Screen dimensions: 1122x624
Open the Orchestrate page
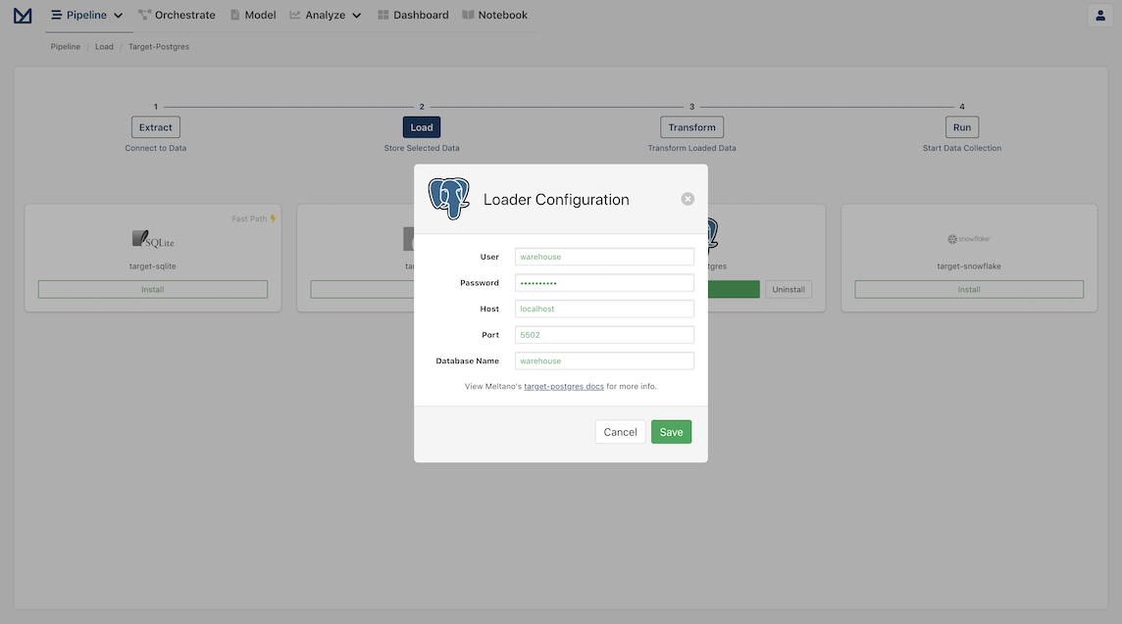[x=177, y=15]
